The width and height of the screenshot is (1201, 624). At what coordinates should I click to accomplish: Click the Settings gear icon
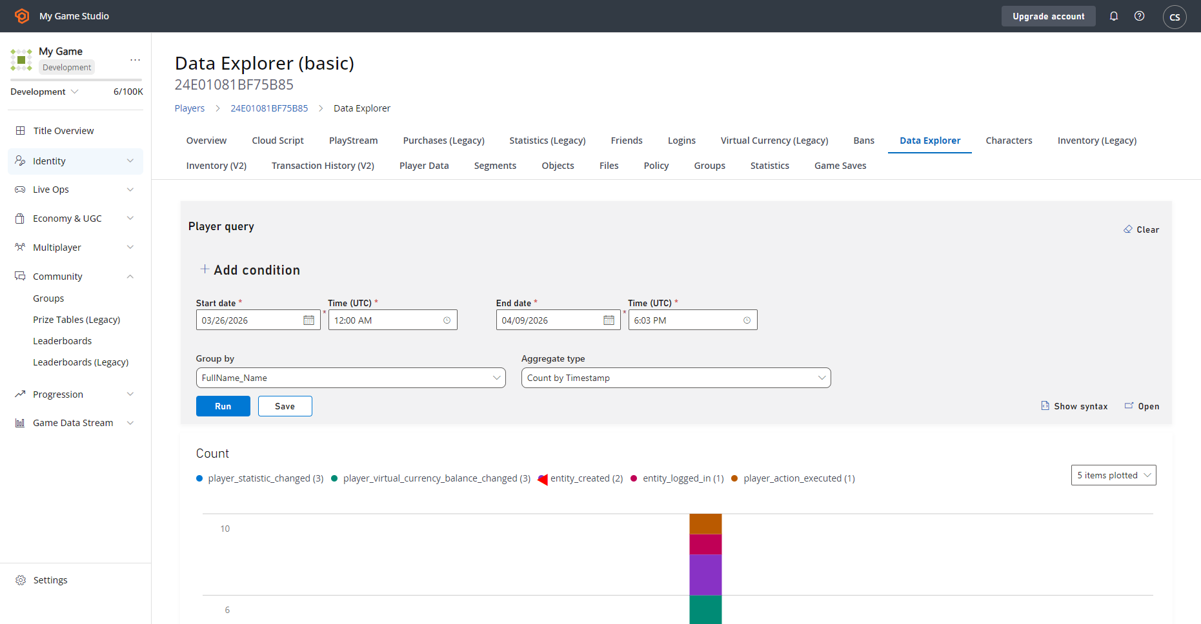(x=21, y=580)
